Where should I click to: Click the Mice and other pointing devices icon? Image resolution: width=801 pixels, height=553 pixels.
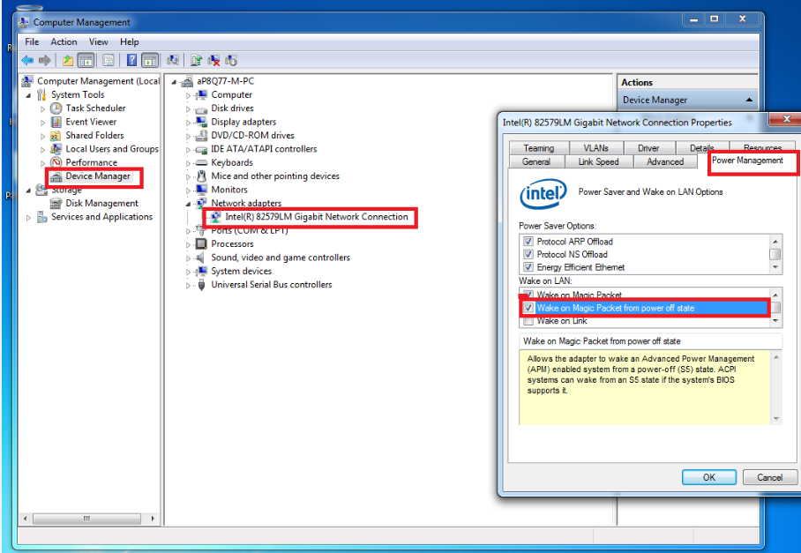click(x=202, y=176)
